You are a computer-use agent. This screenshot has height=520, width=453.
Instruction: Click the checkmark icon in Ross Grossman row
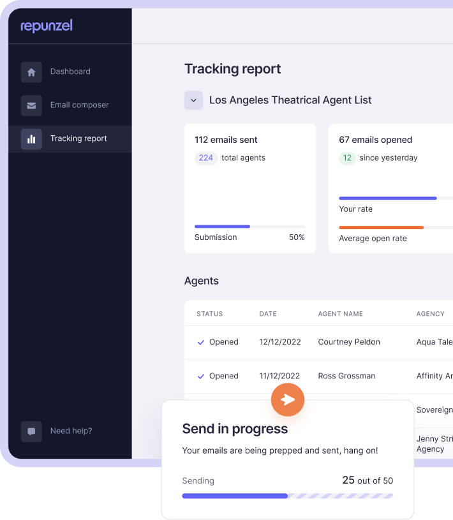pos(201,376)
